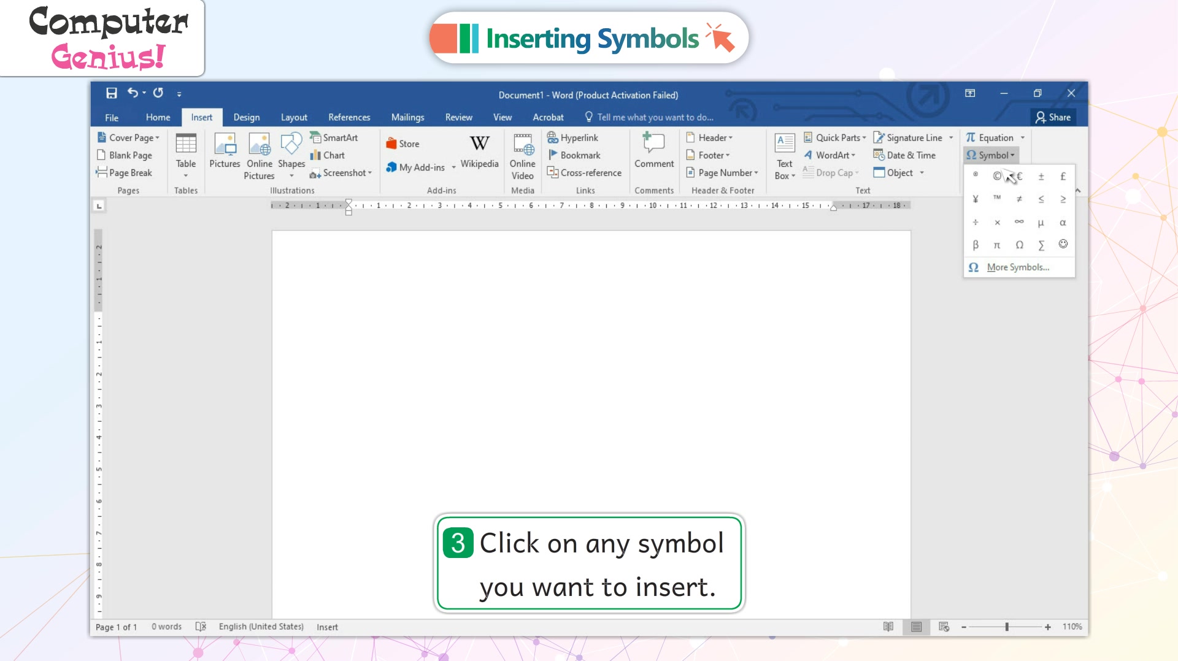The image size is (1178, 661).
Task: Insert the smiley face symbol
Action: [x=1063, y=244]
